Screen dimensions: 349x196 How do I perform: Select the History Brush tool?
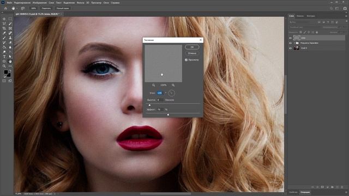pos(4,42)
